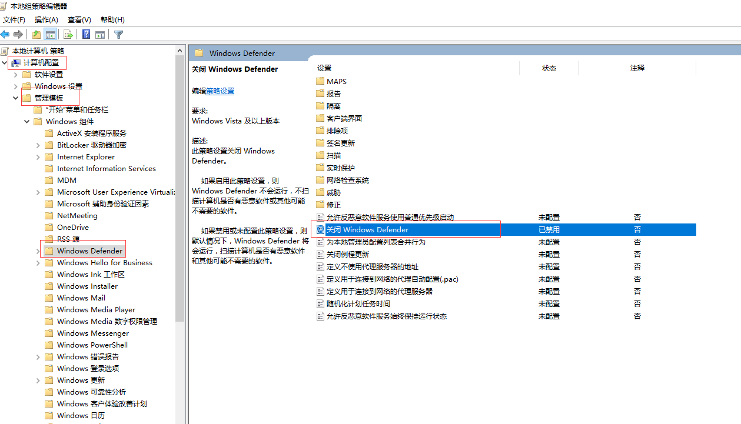
Task: Click the Up one level folder icon
Action: [36, 35]
